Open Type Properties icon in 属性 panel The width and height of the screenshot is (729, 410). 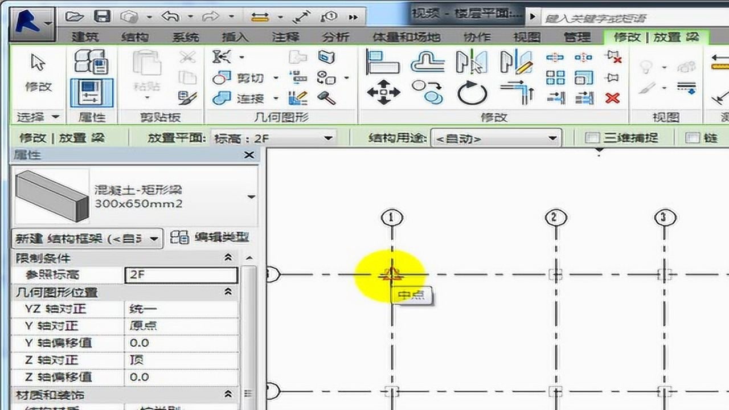click(91, 61)
